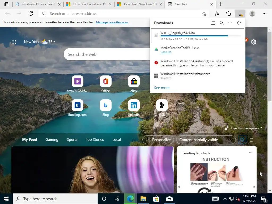Show hidden system tray icons chevron
272x204 pixels.
pos(225,199)
